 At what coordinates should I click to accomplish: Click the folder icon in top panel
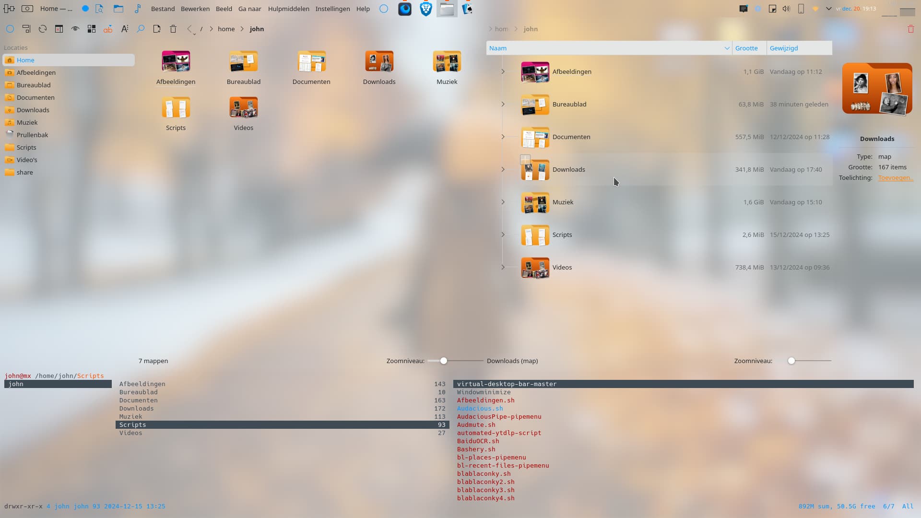coord(118,9)
